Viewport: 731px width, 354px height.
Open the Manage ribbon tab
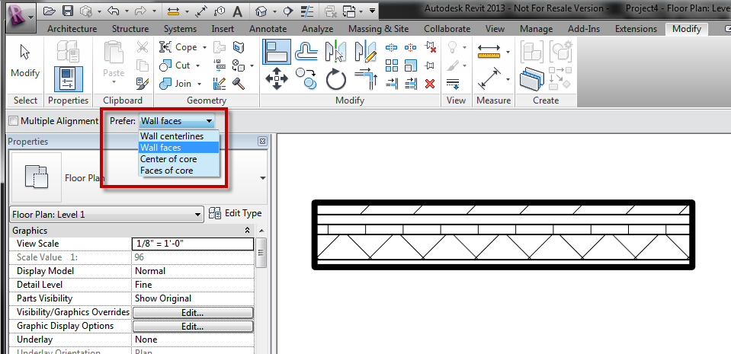(536, 29)
